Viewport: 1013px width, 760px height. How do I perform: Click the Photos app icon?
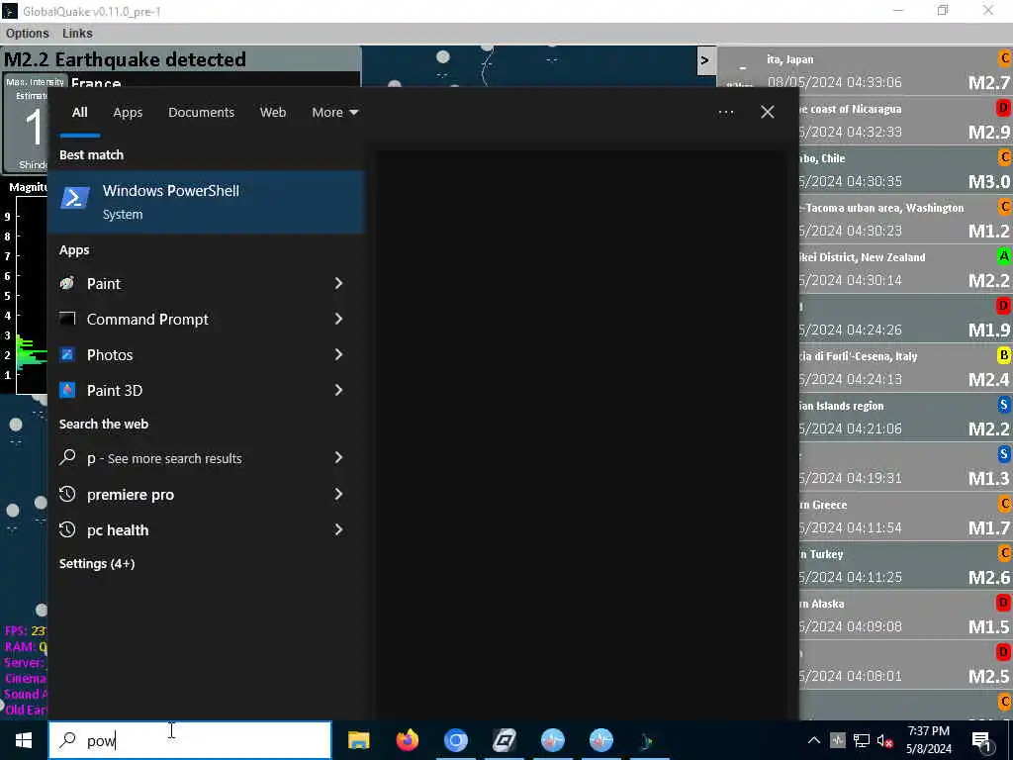point(67,354)
